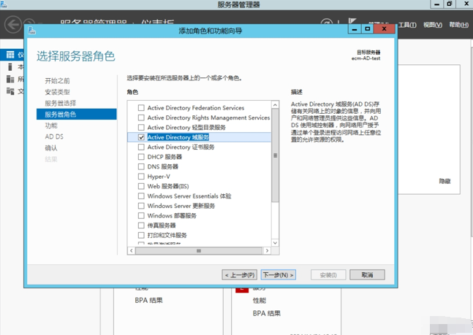Check Active Directory Rights Management Services
Image resolution: width=473 pixels, height=335 pixels.
point(141,118)
